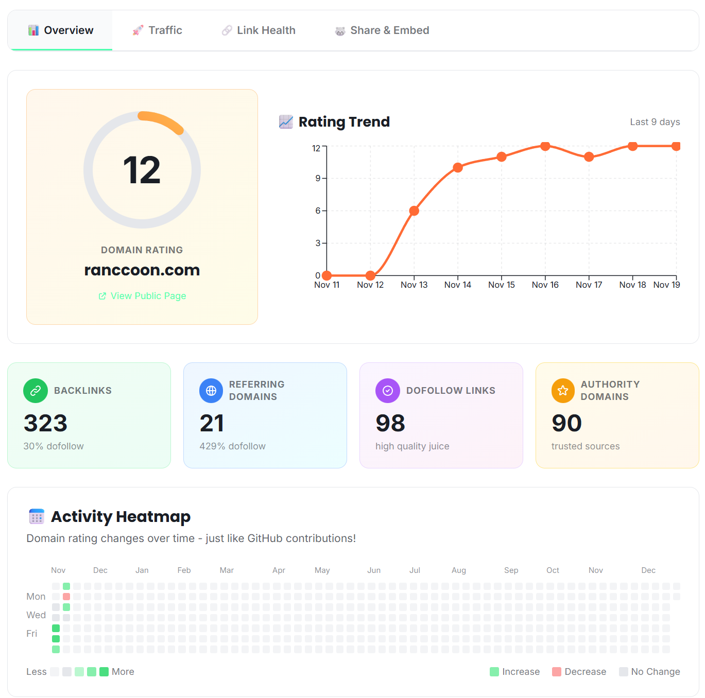Toggle the gray No Change legend swatch
Screen dimensions: 705x698
click(624, 672)
